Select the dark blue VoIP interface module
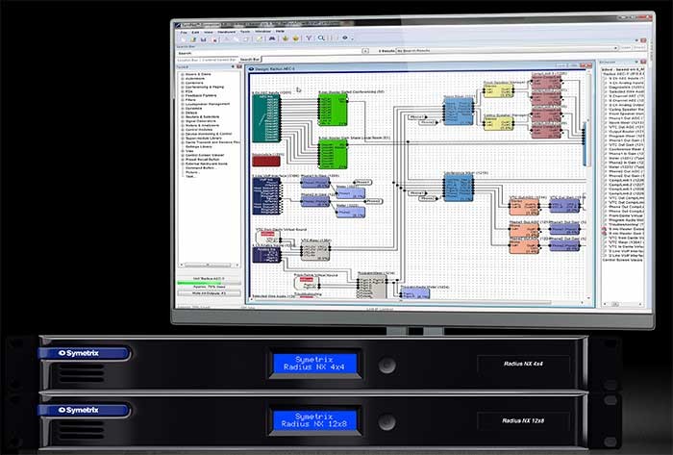Screen dimensions: 673x455 pos(266,195)
